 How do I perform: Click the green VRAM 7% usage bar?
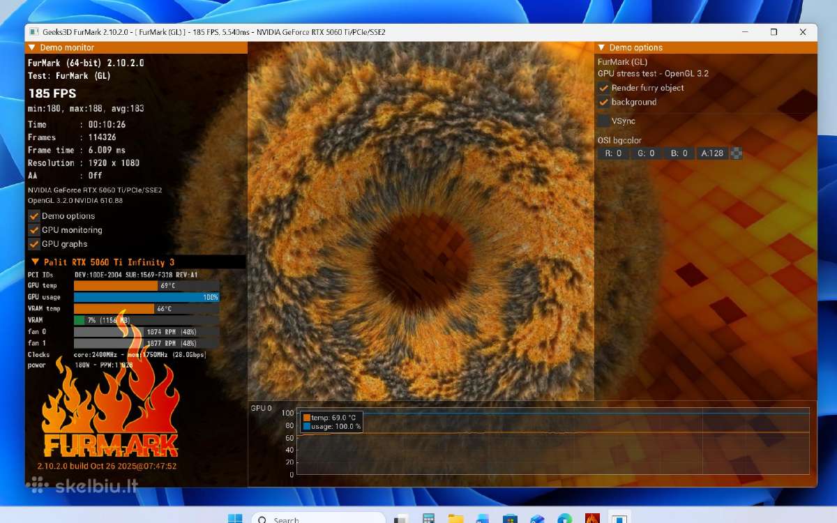click(80, 320)
